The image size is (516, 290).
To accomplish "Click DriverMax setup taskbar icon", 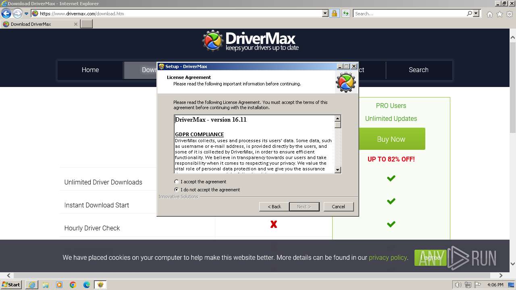I will pyautogui.click(x=100, y=285).
